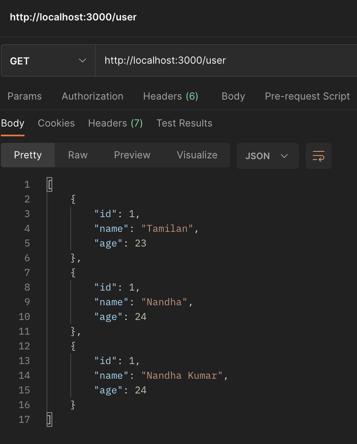Viewport: 357px width, 444px height.
Task: Click the chevron beside GET
Action: (83, 61)
